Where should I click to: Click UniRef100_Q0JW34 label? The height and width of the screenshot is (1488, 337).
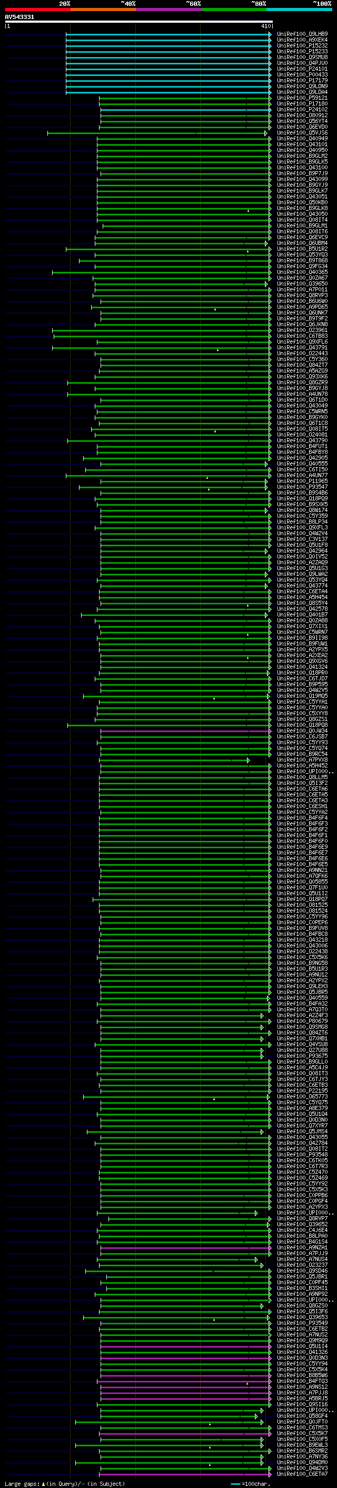coord(302,731)
